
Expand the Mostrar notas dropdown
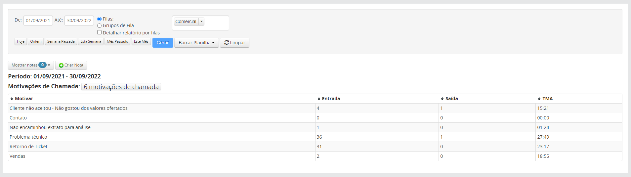click(x=31, y=65)
